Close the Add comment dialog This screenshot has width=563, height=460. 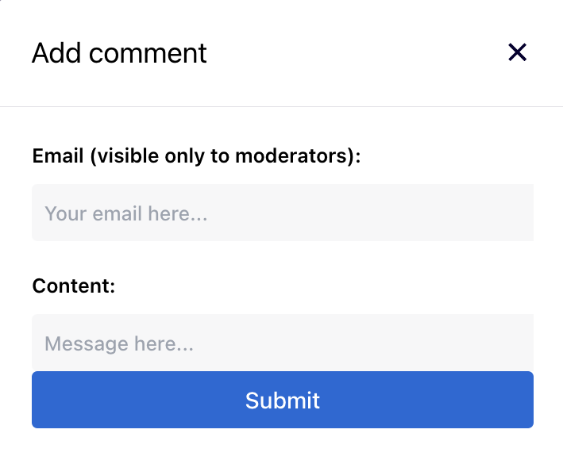coord(517,52)
